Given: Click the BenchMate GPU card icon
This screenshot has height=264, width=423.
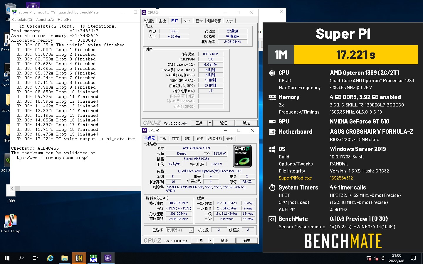Looking at the screenshot, I should point(272,121).
